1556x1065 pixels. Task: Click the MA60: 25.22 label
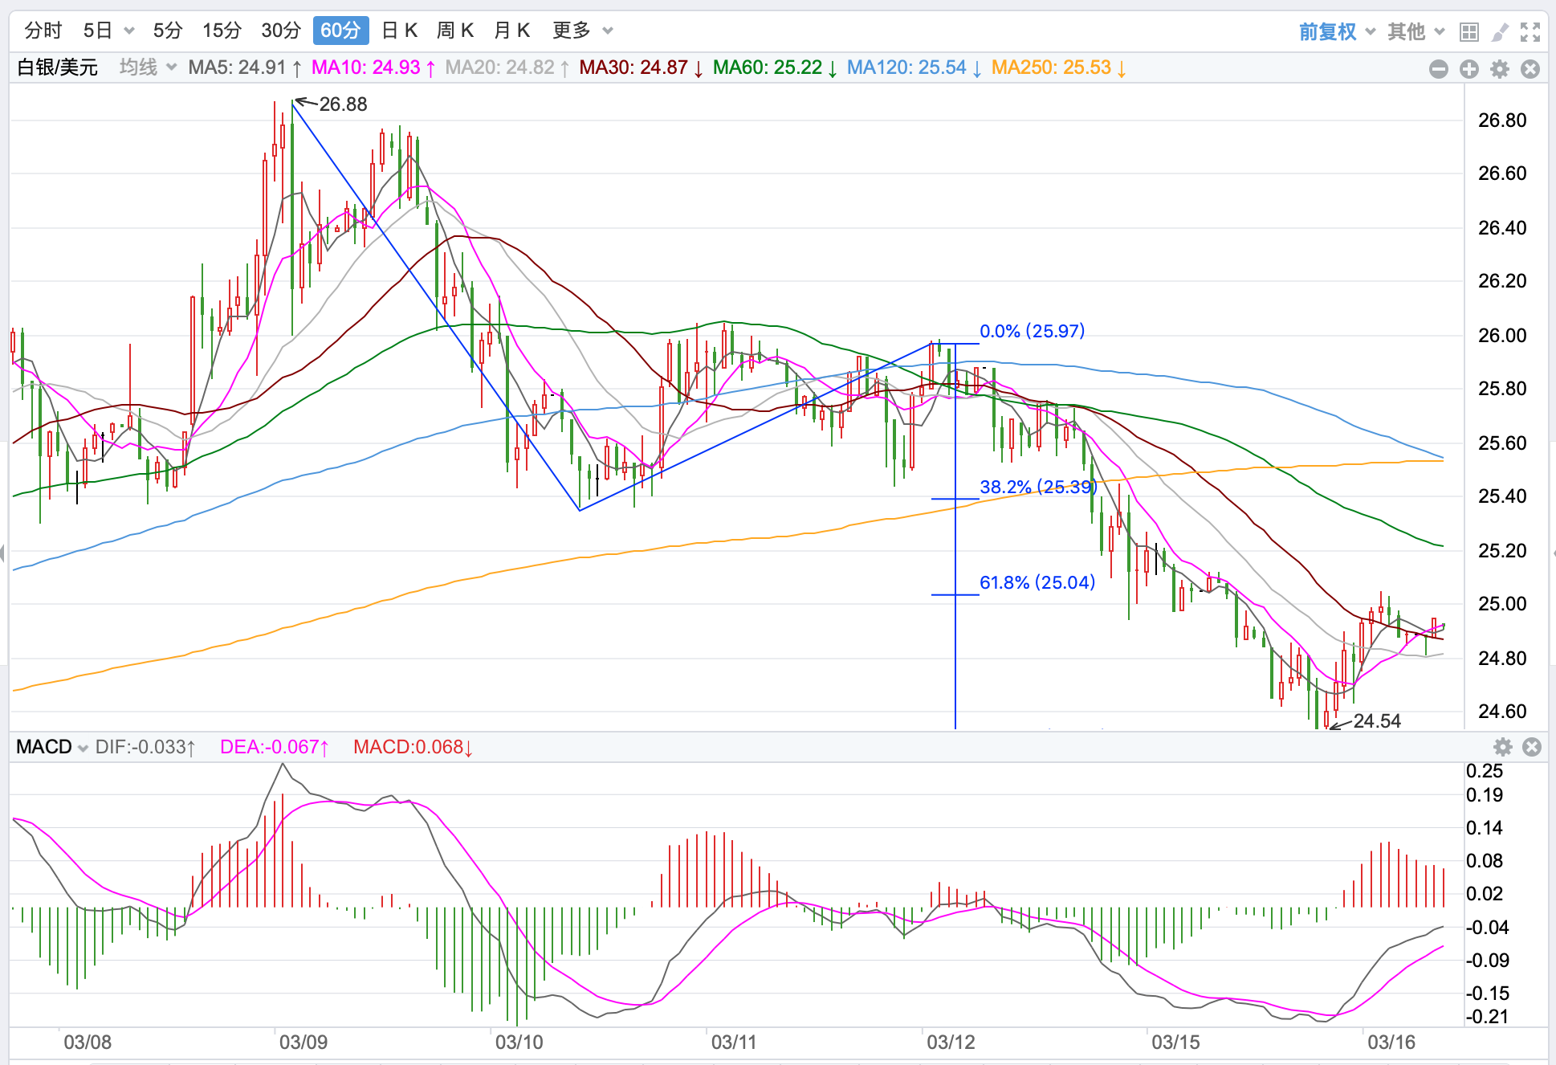[x=776, y=67]
